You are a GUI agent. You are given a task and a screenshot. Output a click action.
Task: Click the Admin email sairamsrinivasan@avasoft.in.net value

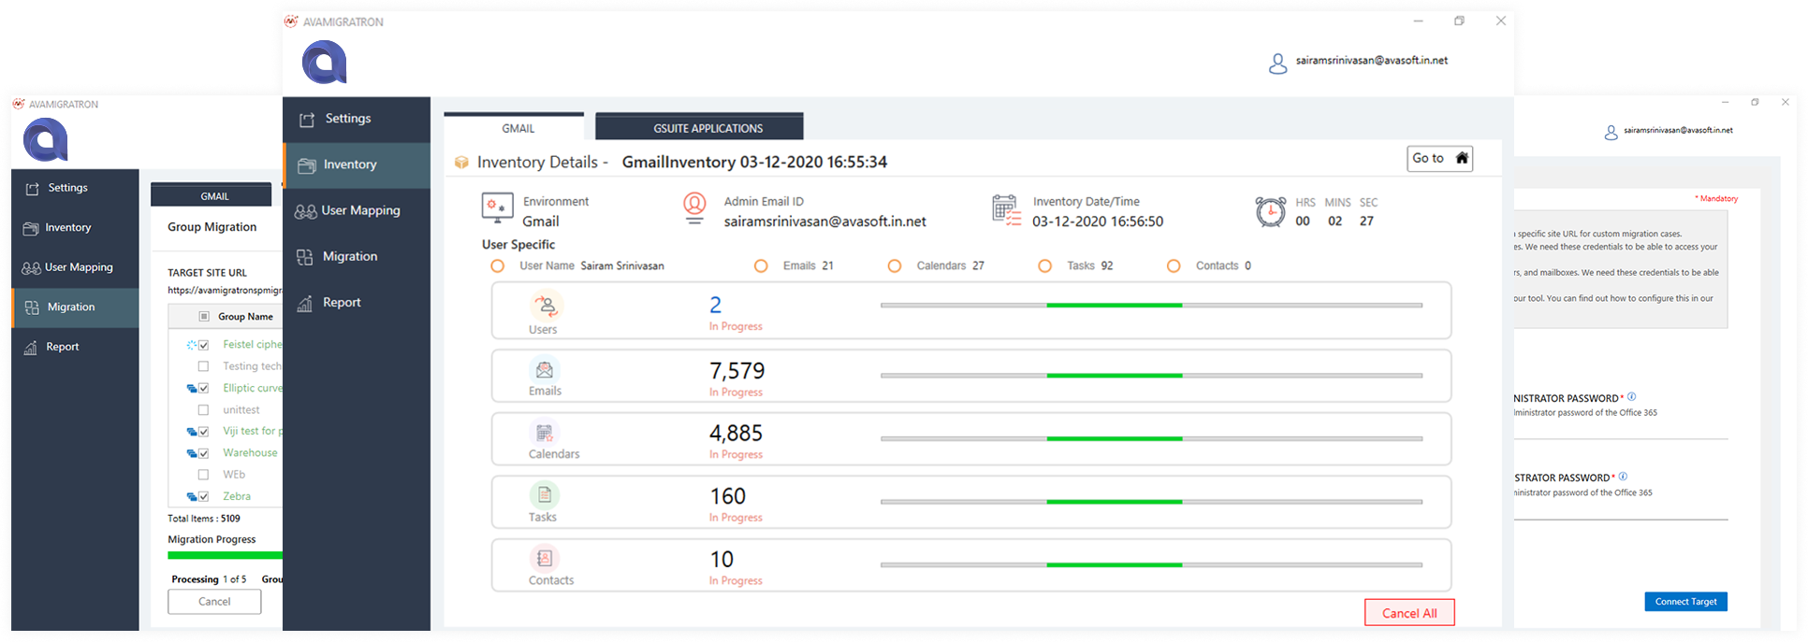(824, 222)
